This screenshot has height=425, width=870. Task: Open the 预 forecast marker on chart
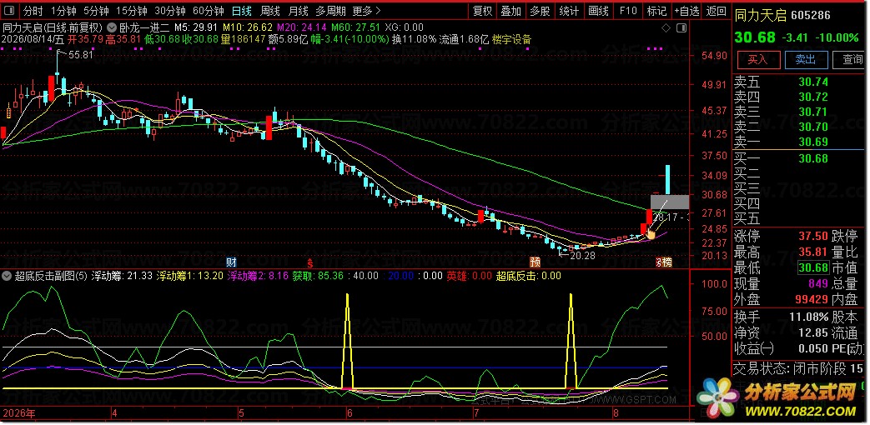pos(535,262)
